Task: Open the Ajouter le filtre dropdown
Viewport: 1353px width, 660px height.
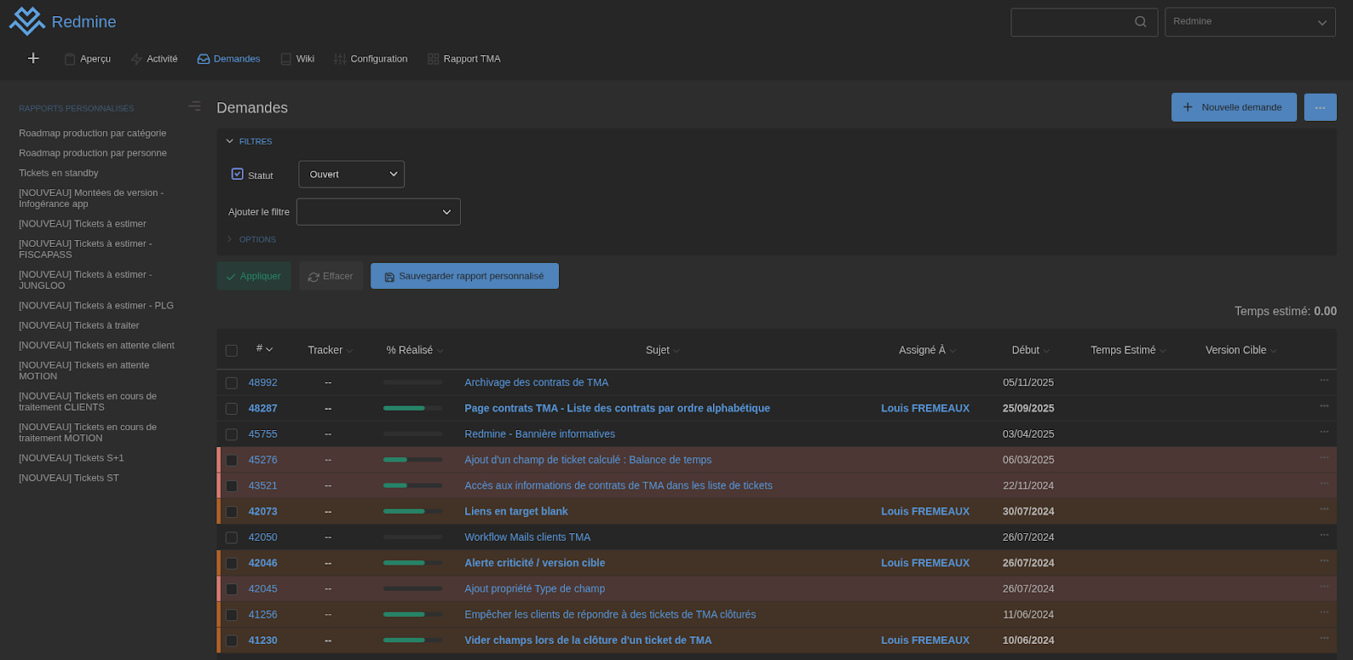Action: tap(378, 212)
